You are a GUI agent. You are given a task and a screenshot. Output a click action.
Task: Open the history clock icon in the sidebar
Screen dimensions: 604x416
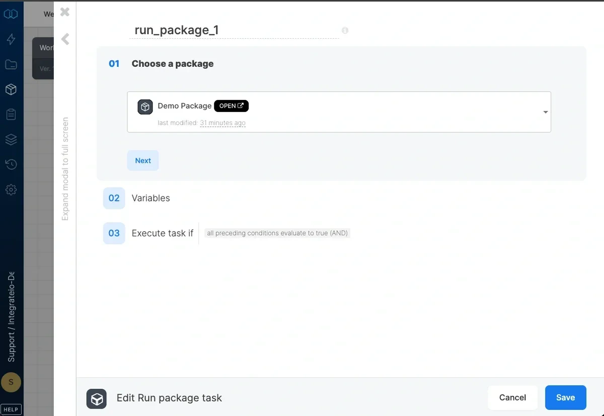(x=11, y=164)
